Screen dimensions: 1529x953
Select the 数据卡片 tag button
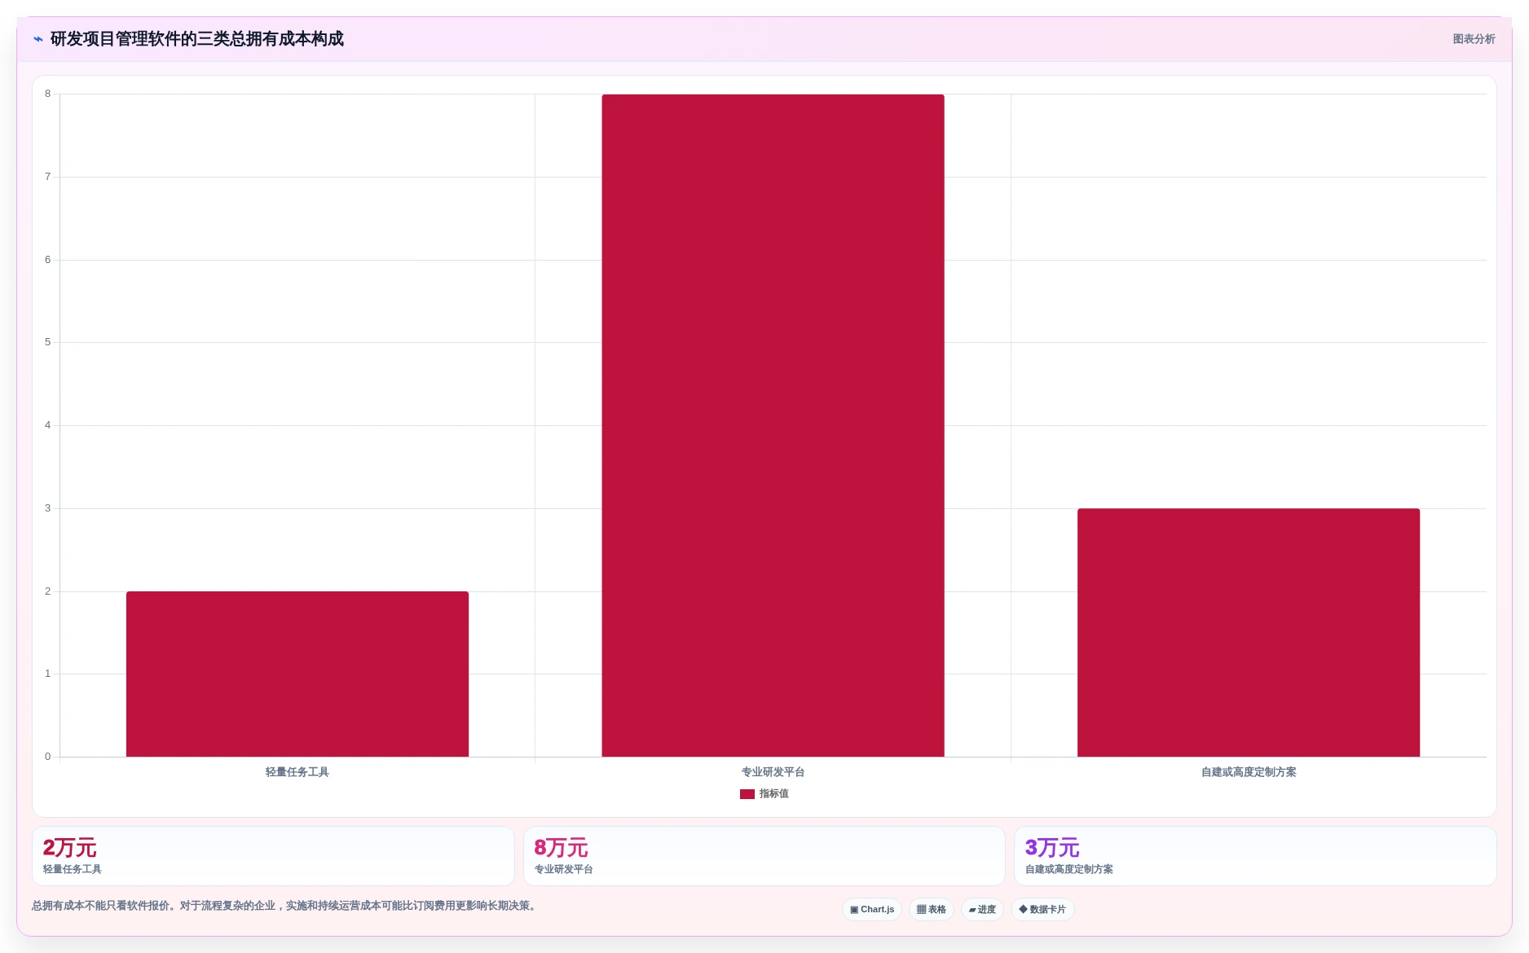tap(1042, 910)
